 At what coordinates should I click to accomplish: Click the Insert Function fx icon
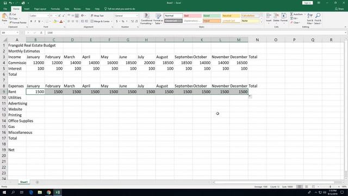pos(41,33)
